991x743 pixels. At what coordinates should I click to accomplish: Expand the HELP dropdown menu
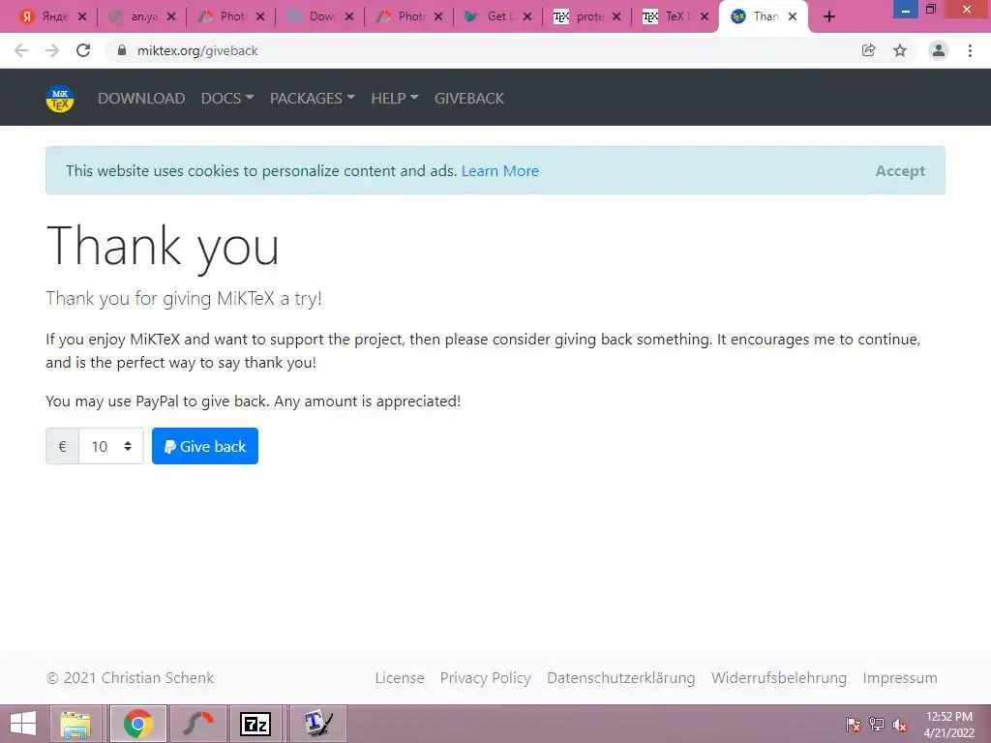click(x=395, y=99)
